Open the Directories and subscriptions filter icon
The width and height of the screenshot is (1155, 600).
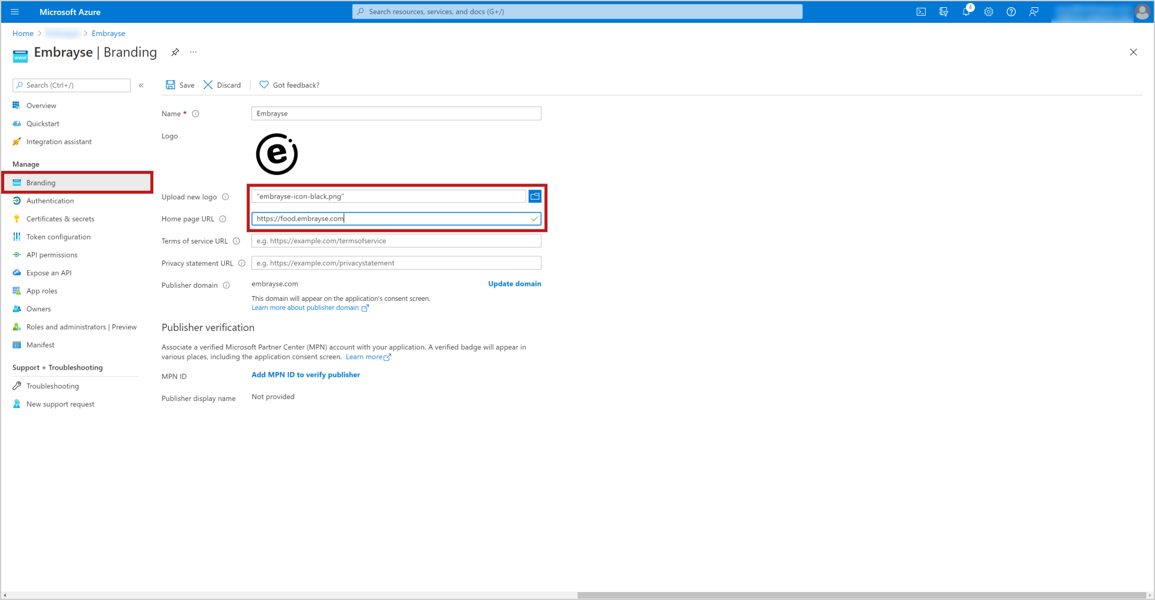click(x=943, y=11)
